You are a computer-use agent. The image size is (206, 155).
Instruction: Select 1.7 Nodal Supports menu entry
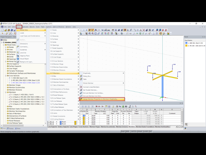tap(63, 48)
